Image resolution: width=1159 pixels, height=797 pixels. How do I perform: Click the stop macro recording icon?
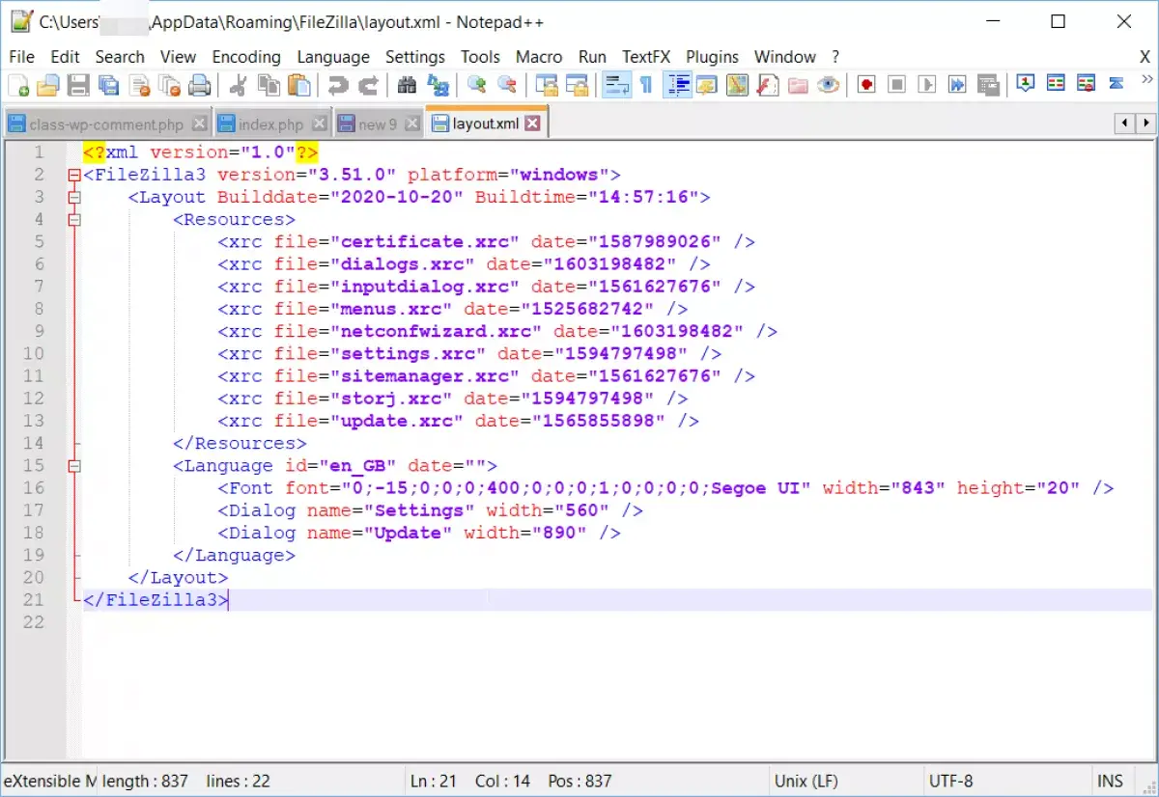896,85
